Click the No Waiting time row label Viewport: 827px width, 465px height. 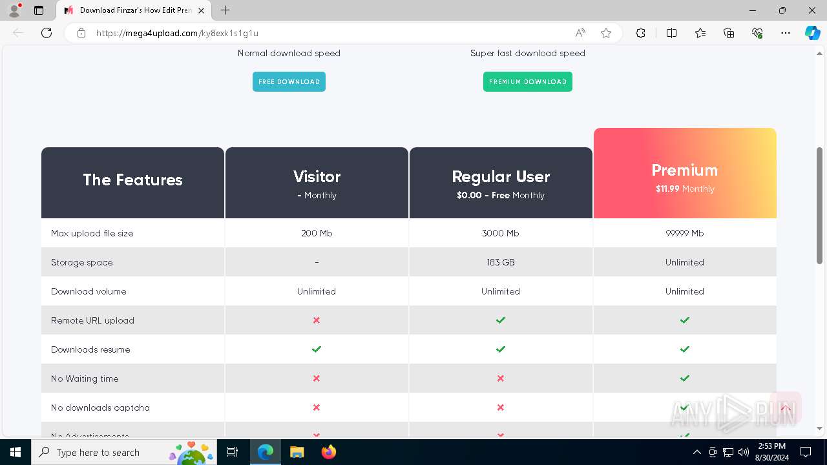pyautogui.click(x=85, y=378)
